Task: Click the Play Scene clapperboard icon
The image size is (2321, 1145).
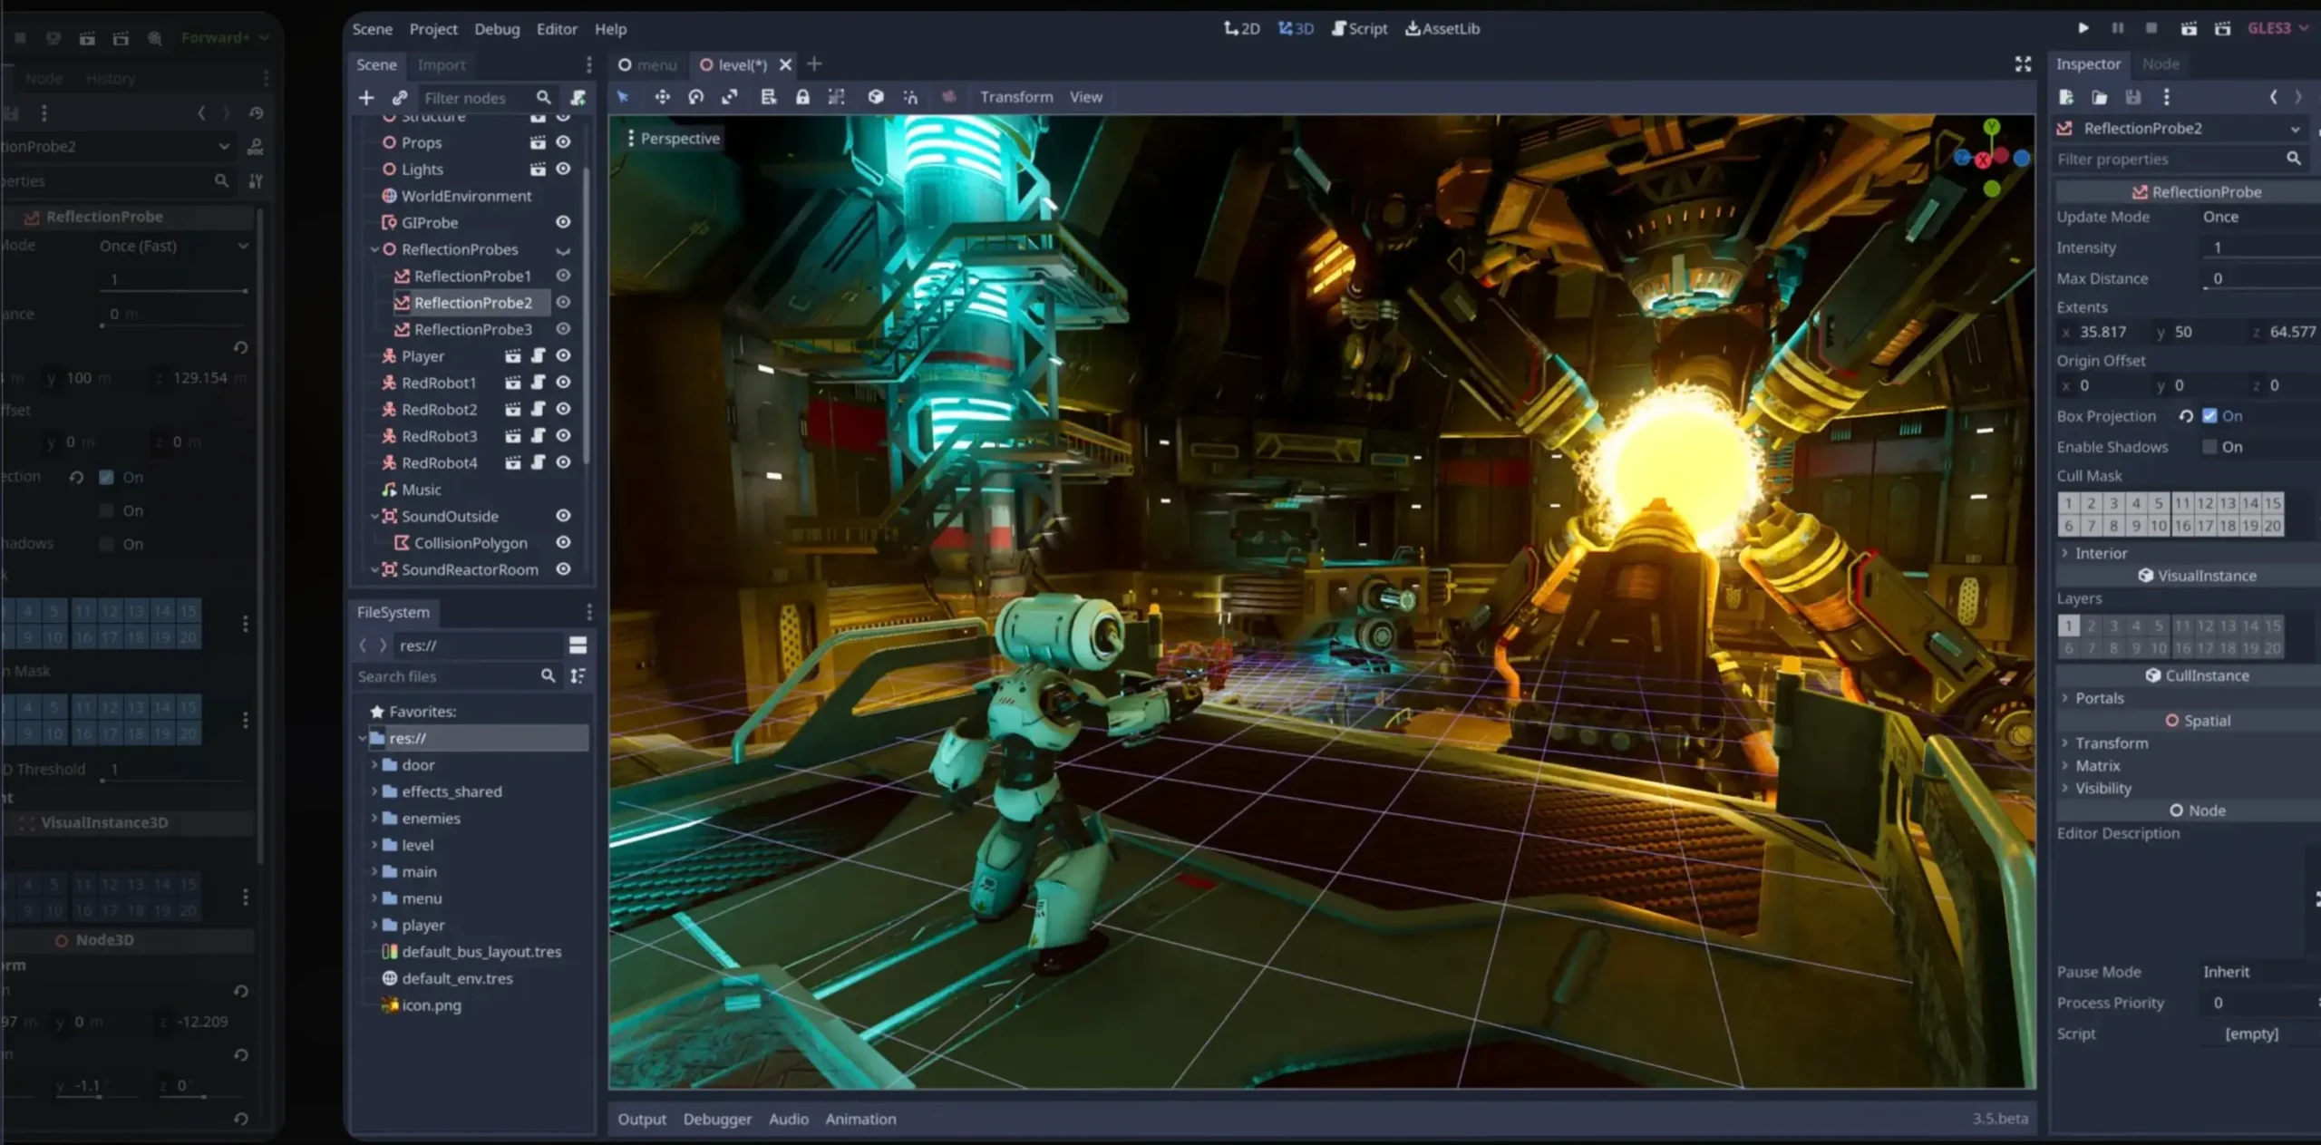Action: point(2189,28)
